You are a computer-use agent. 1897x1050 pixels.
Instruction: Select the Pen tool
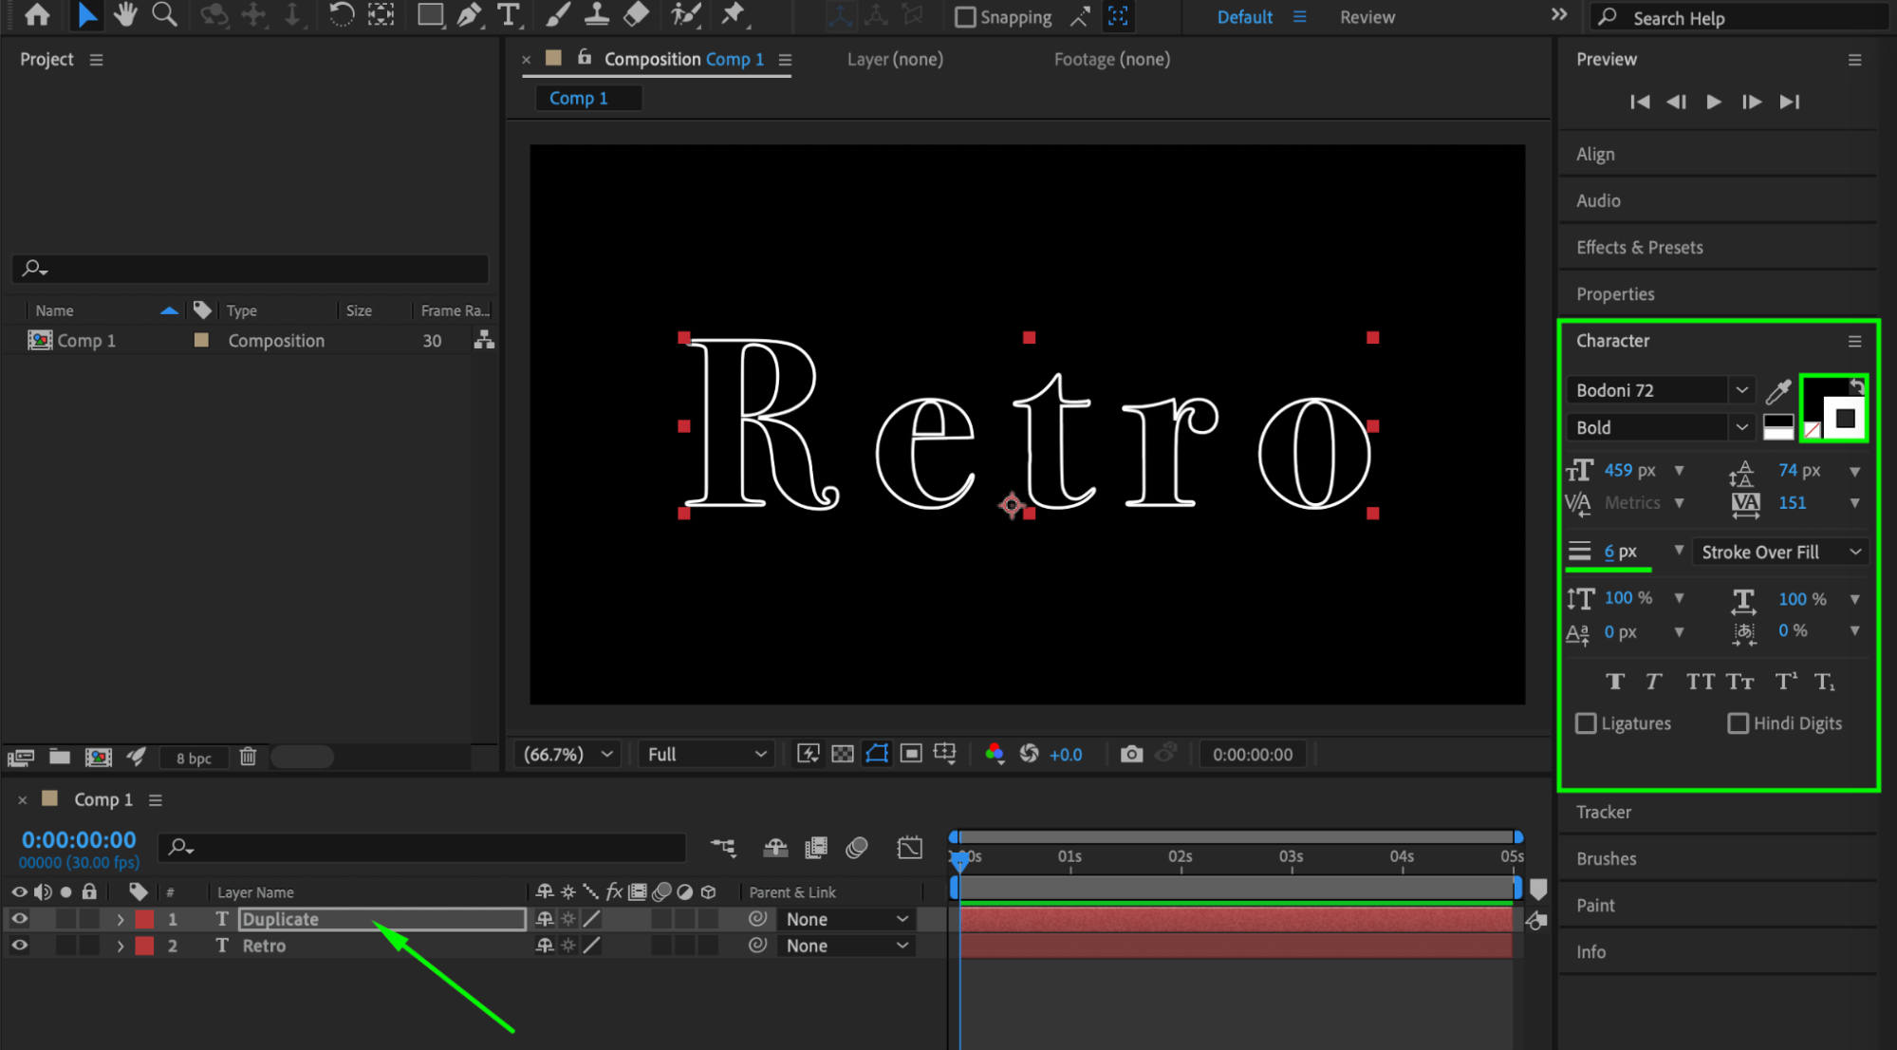(470, 15)
